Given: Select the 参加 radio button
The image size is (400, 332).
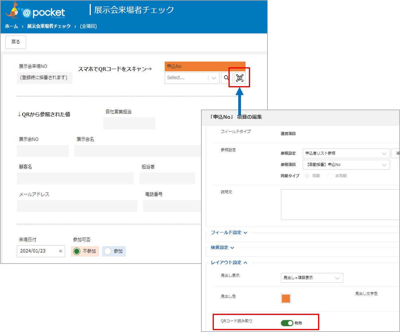Looking at the screenshot, I should [x=108, y=251].
